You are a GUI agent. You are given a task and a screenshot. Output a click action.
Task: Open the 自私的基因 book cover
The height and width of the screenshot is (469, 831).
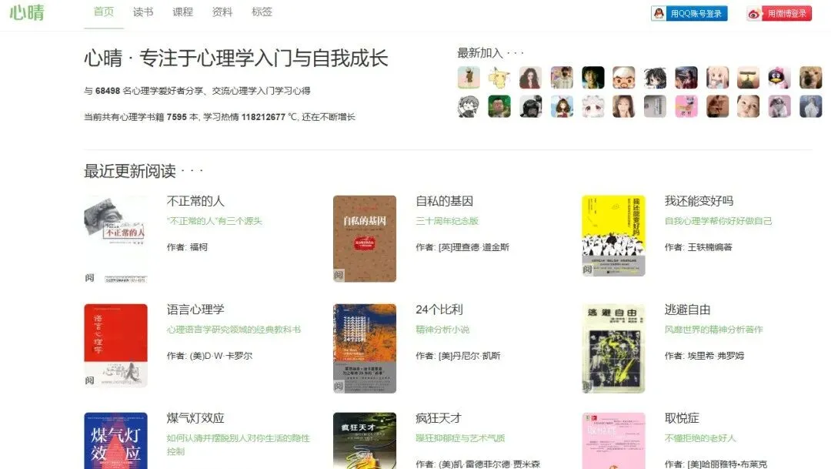coord(365,238)
